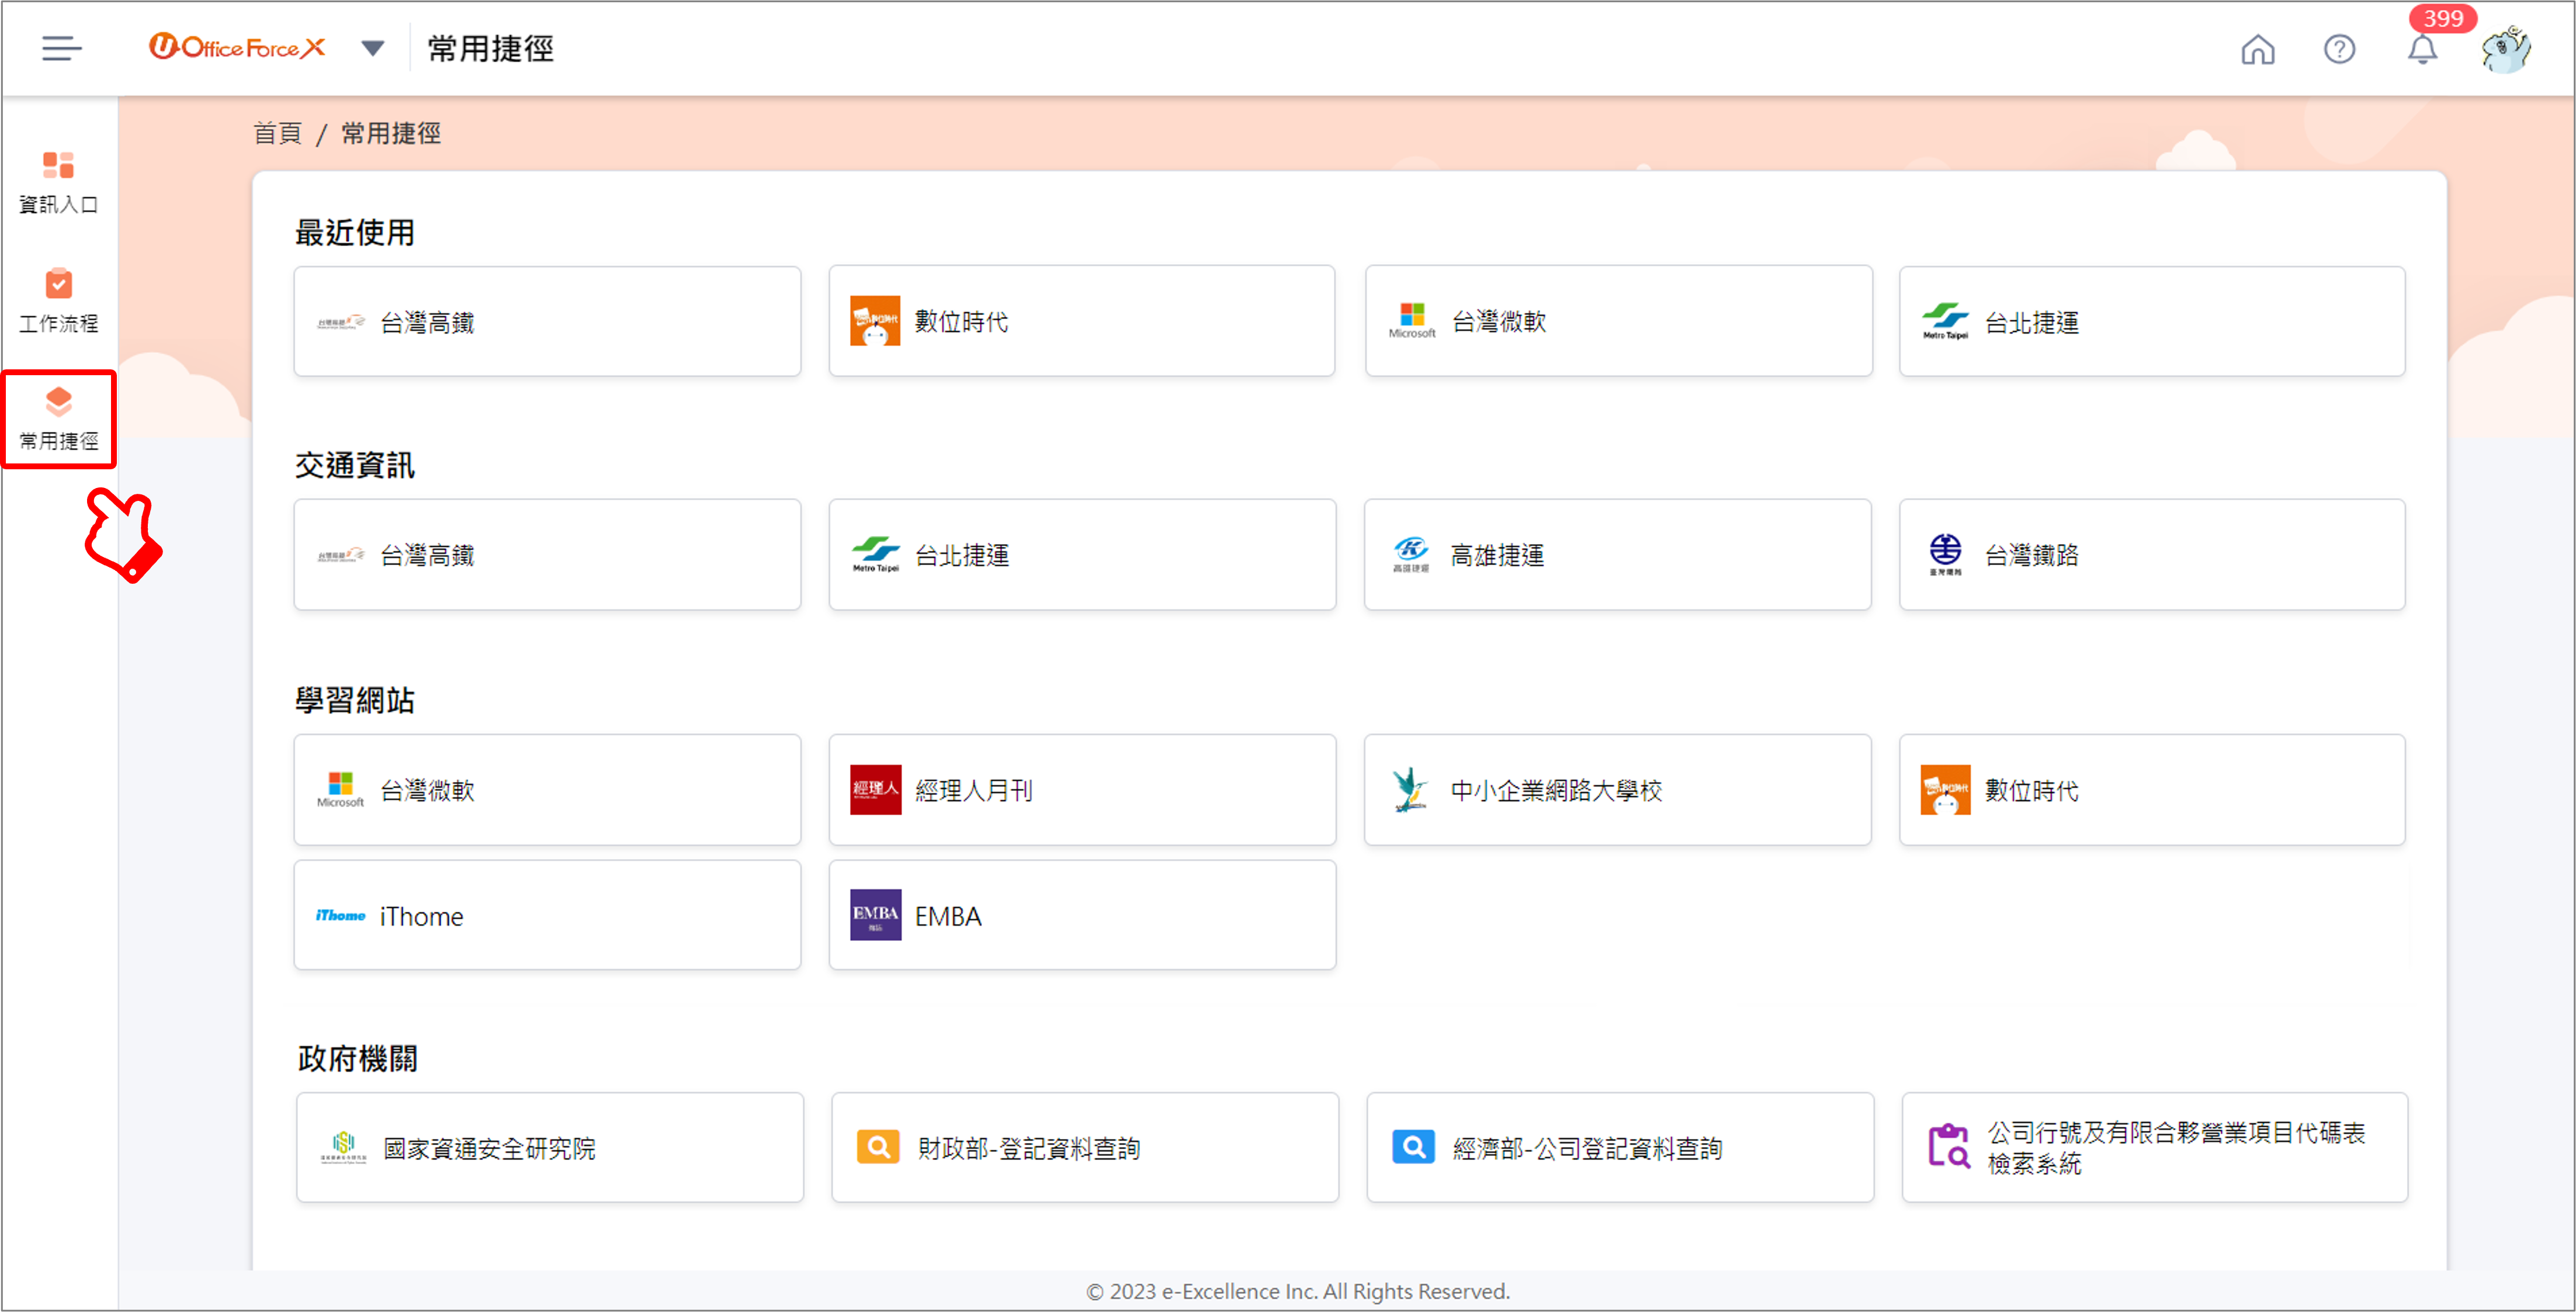The width and height of the screenshot is (2576, 1312).
Task: Open 台灣鐵路 shortcut card
Action: 2152,554
